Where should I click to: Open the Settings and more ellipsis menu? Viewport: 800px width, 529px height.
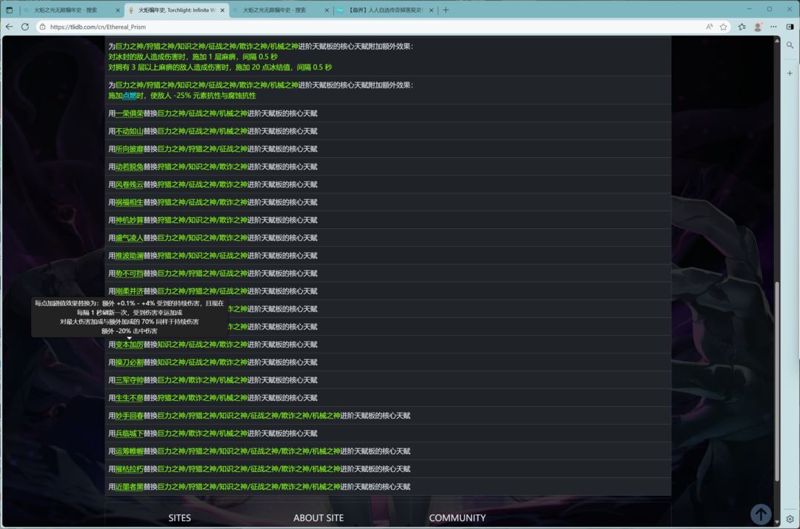[774, 27]
